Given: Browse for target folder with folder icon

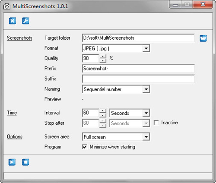Looking at the screenshot, I should tap(203, 38).
